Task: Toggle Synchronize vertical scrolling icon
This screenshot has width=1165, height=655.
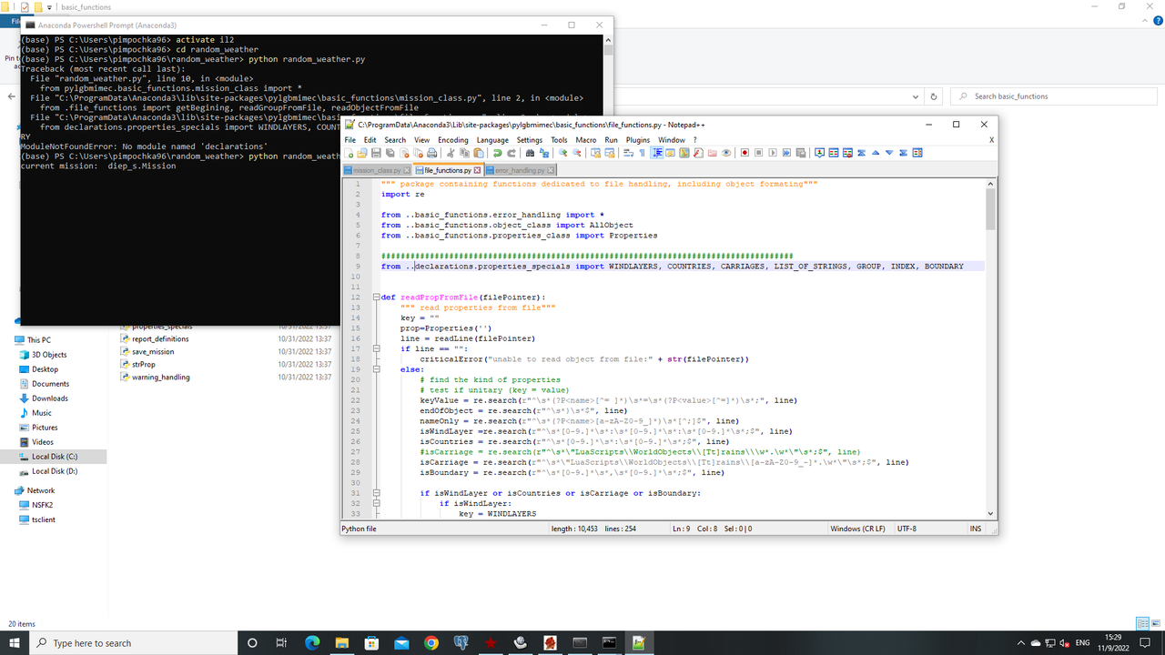Action: [x=595, y=153]
